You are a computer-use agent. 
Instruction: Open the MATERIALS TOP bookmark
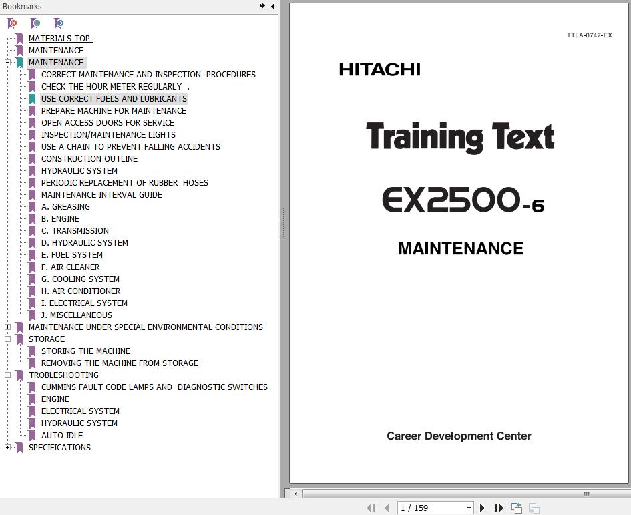60,38
